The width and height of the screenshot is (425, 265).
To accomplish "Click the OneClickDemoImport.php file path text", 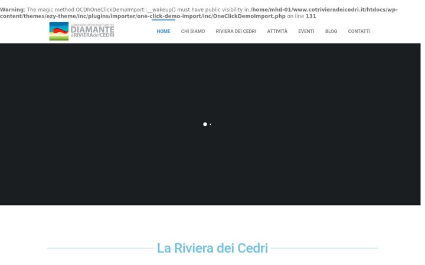I will [199, 13].
